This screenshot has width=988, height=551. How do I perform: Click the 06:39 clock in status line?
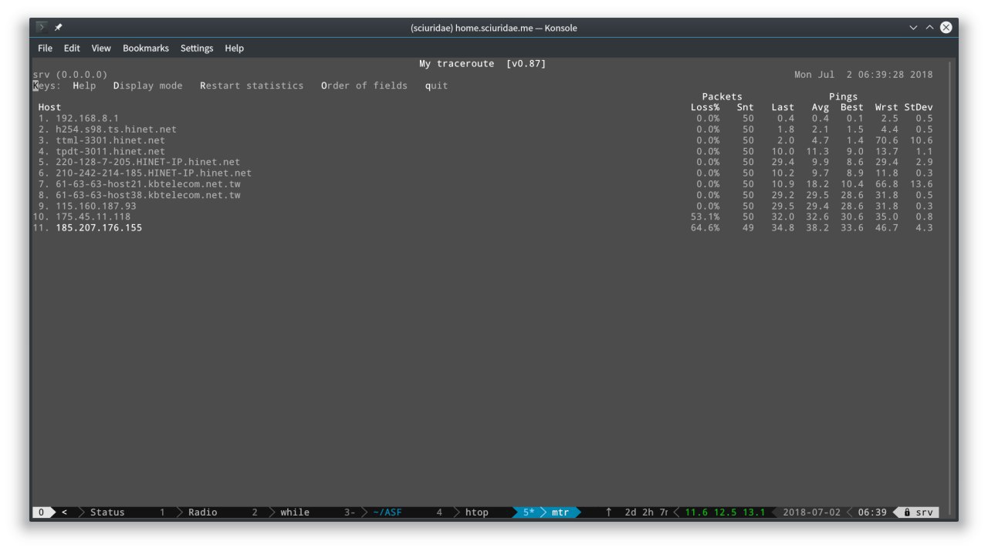pyautogui.click(x=871, y=512)
